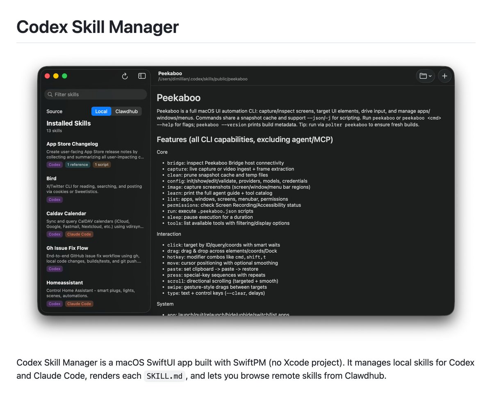
Task: Switch to the Clawdhub source tab
Action: (127, 111)
